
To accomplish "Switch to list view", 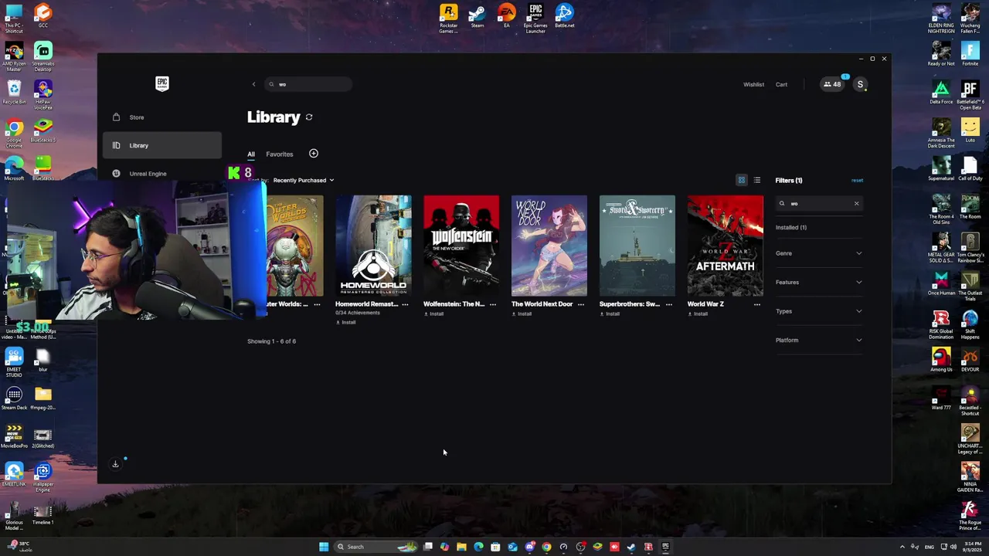I will 757,180.
